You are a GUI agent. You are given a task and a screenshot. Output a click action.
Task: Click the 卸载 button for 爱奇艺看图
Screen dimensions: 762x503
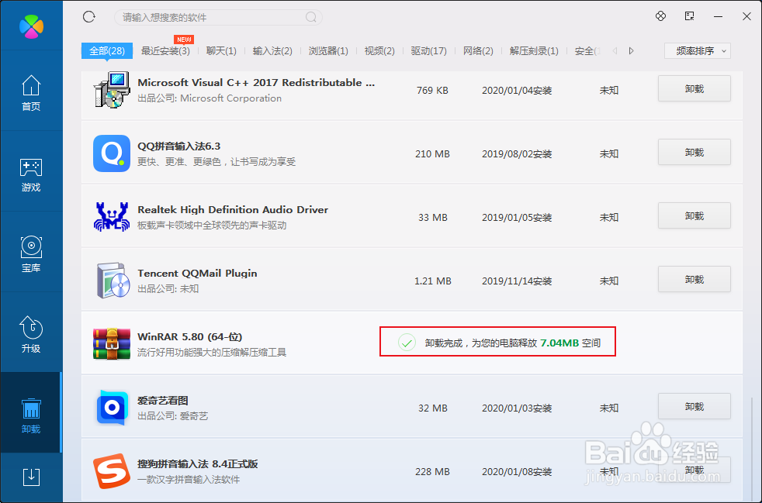(693, 406)
